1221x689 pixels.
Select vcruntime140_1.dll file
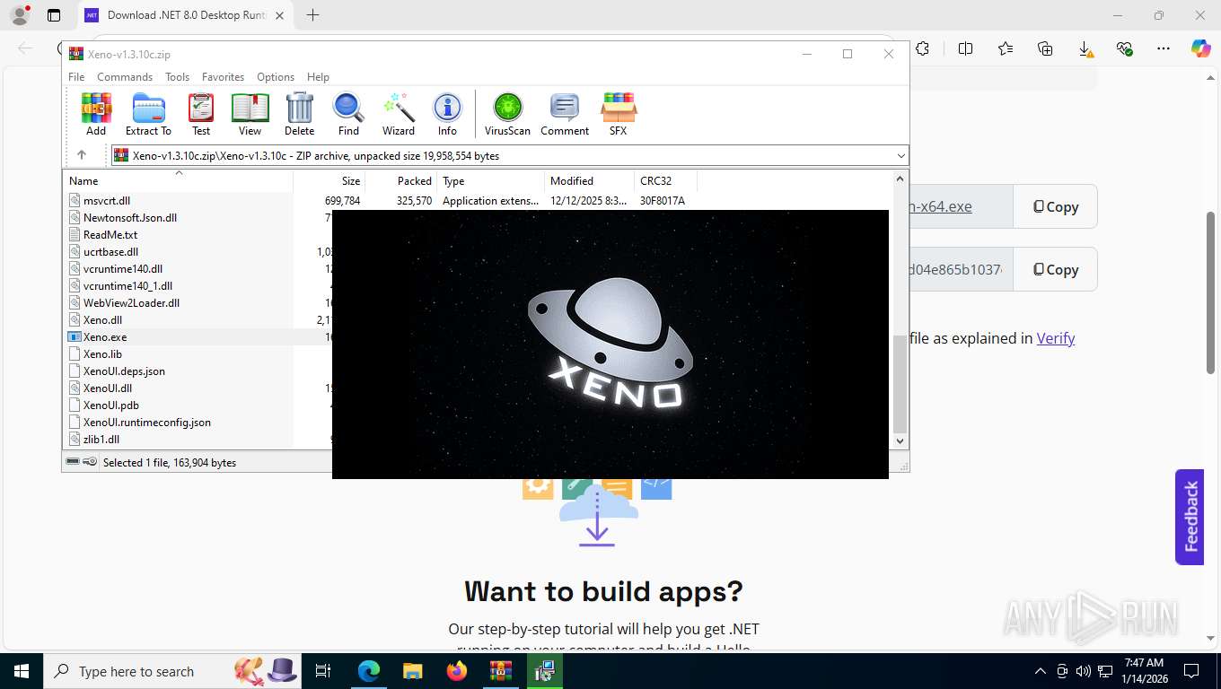(x=127, y=286)
